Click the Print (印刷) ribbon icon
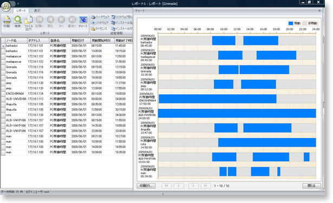The image size is (333, 203). click(x=7, y=22)
